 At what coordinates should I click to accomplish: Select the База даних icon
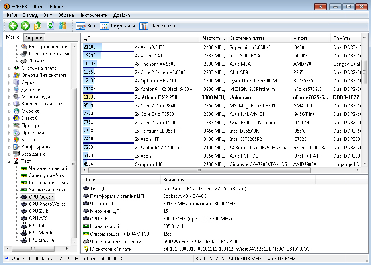click(x=16, y=154)
